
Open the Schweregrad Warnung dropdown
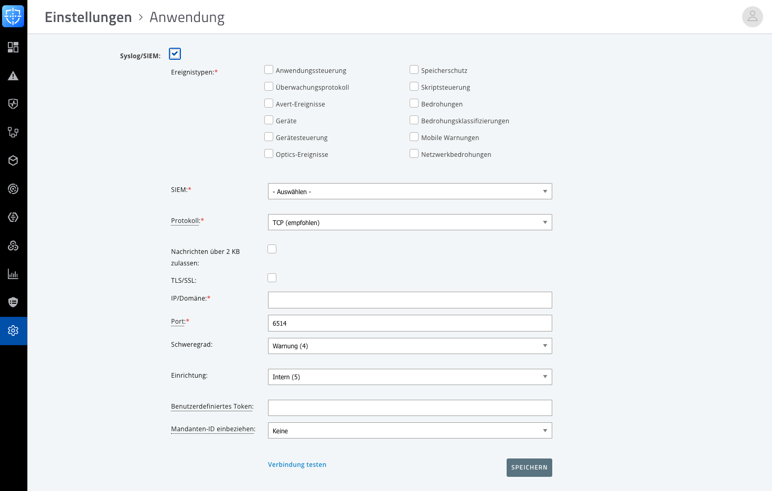[x=410, y=346]
